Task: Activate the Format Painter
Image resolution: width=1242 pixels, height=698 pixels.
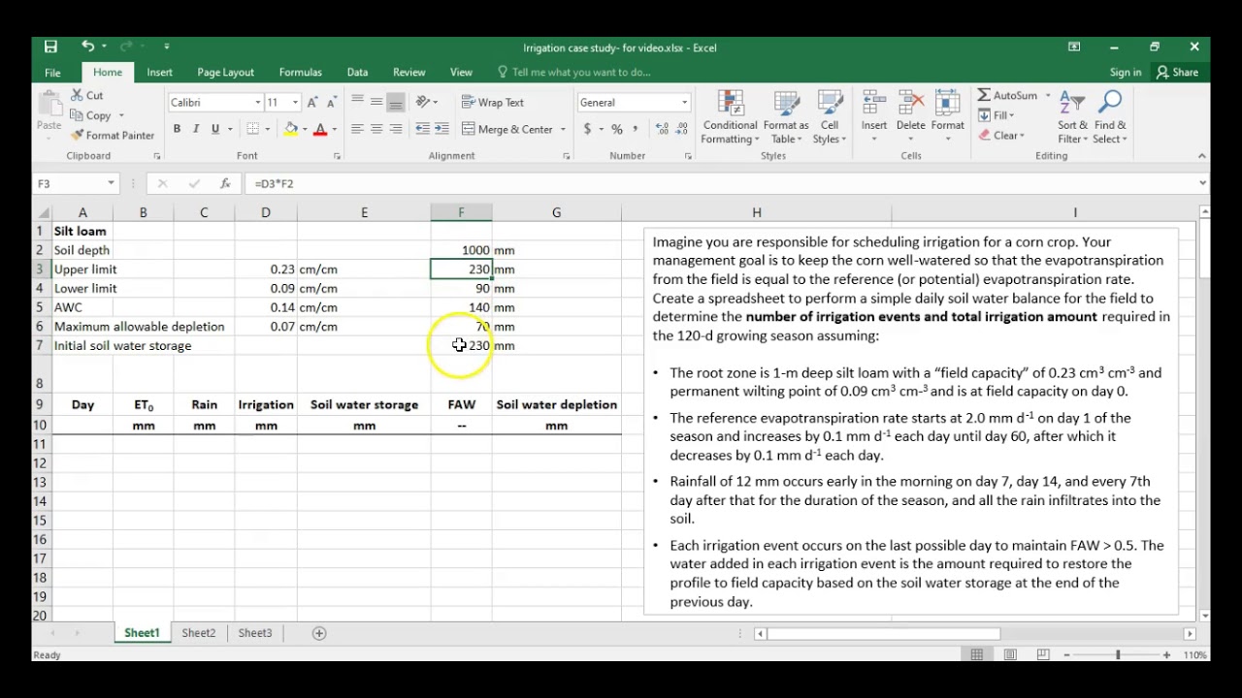Action: [113, 136]
